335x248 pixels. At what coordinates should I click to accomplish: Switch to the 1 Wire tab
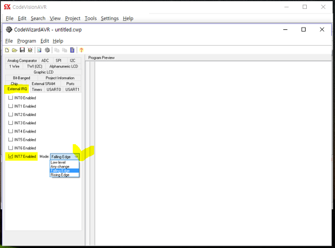[14, 66]
